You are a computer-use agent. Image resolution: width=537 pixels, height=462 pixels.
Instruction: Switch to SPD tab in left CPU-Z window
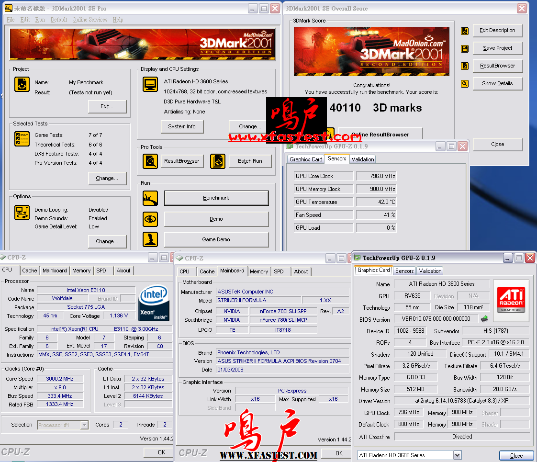pos(101,270)
